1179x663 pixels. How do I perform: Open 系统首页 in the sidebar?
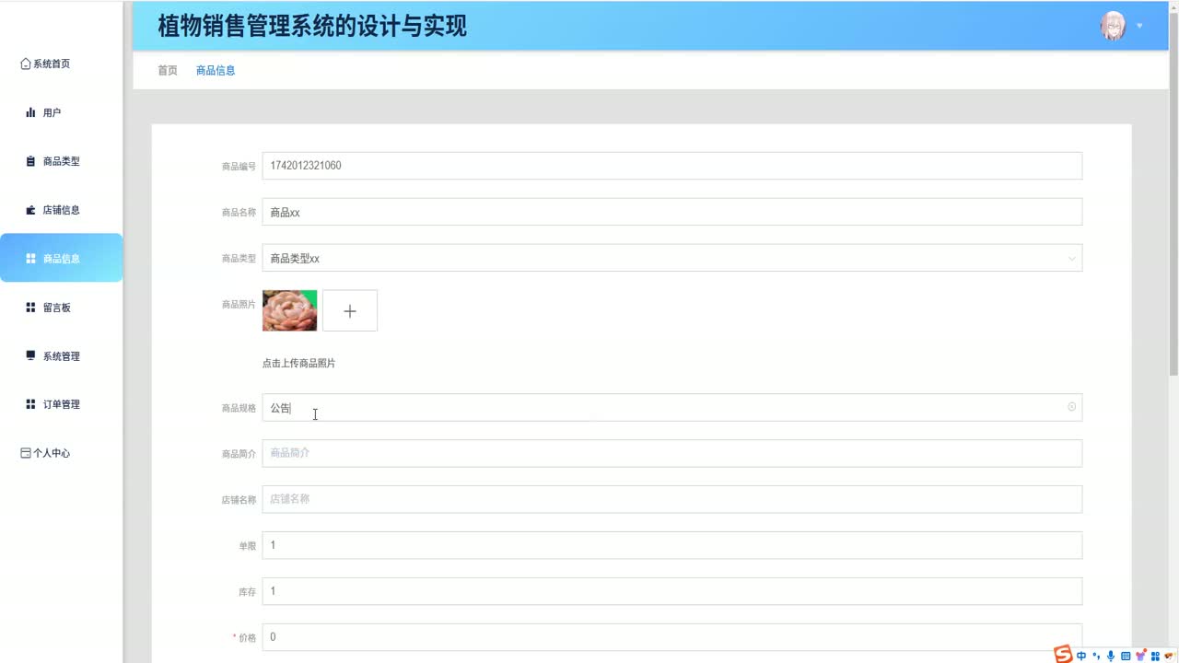[x=61, y=64]
